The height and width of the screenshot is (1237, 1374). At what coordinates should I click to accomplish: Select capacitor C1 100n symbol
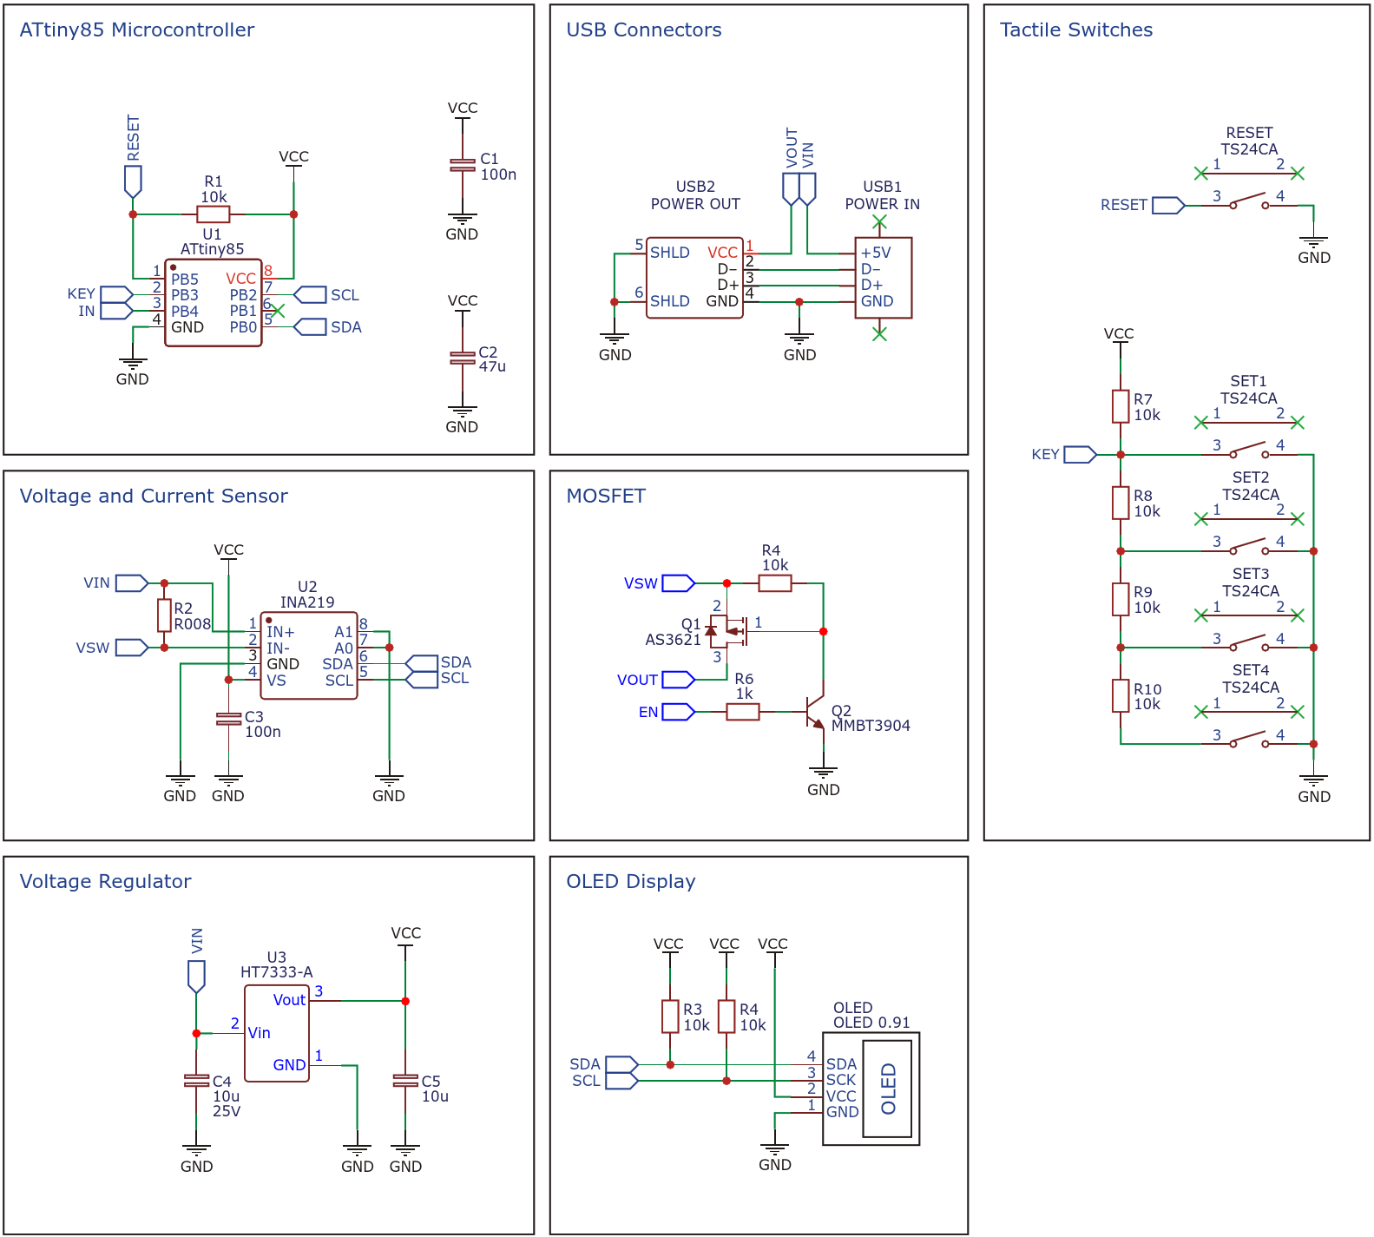click(463, 165)
